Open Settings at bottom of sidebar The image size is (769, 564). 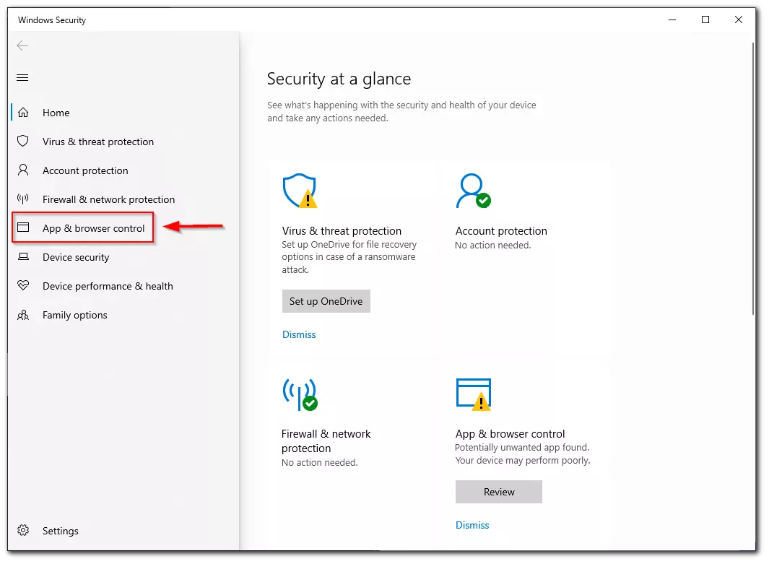click(x=61, y=531)
